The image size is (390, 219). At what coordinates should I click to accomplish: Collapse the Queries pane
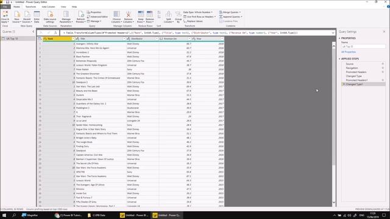[x=34, y=32]
